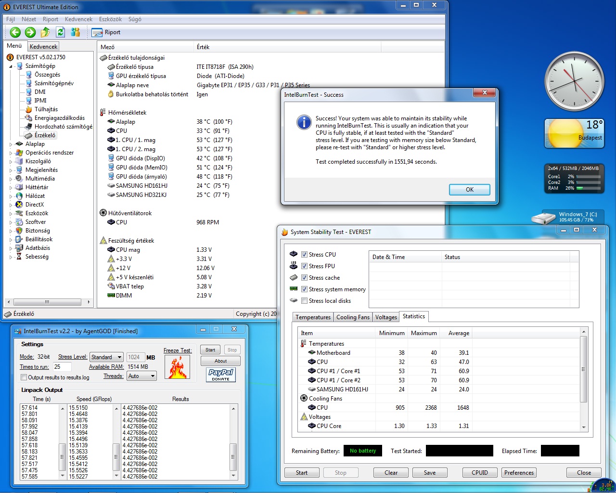Switch to the Kedvencek tab in sidebar
Viewport: 616px width, 493px height.
coord(43,47)
